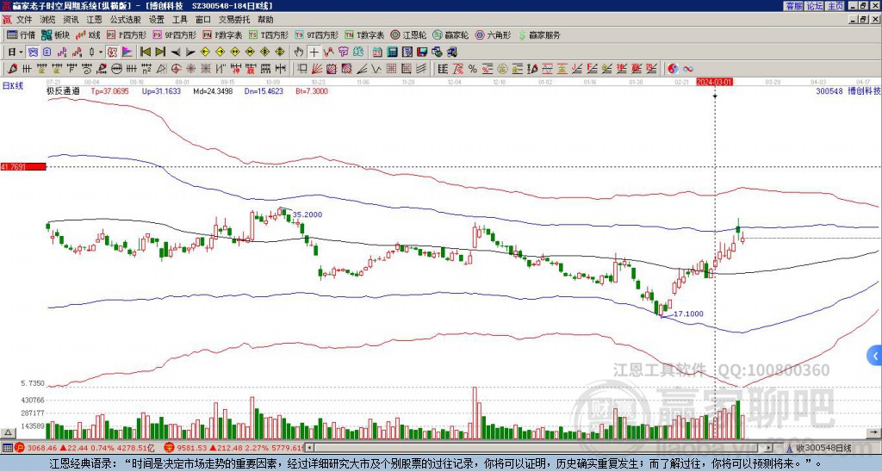Screen dimensions: 882x472
Task: Open the calculator icon
Action: (392, 52)
